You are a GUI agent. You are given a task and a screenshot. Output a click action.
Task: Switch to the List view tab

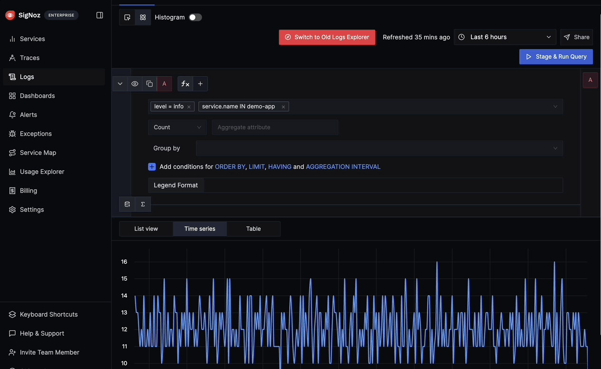pos(146,229)
